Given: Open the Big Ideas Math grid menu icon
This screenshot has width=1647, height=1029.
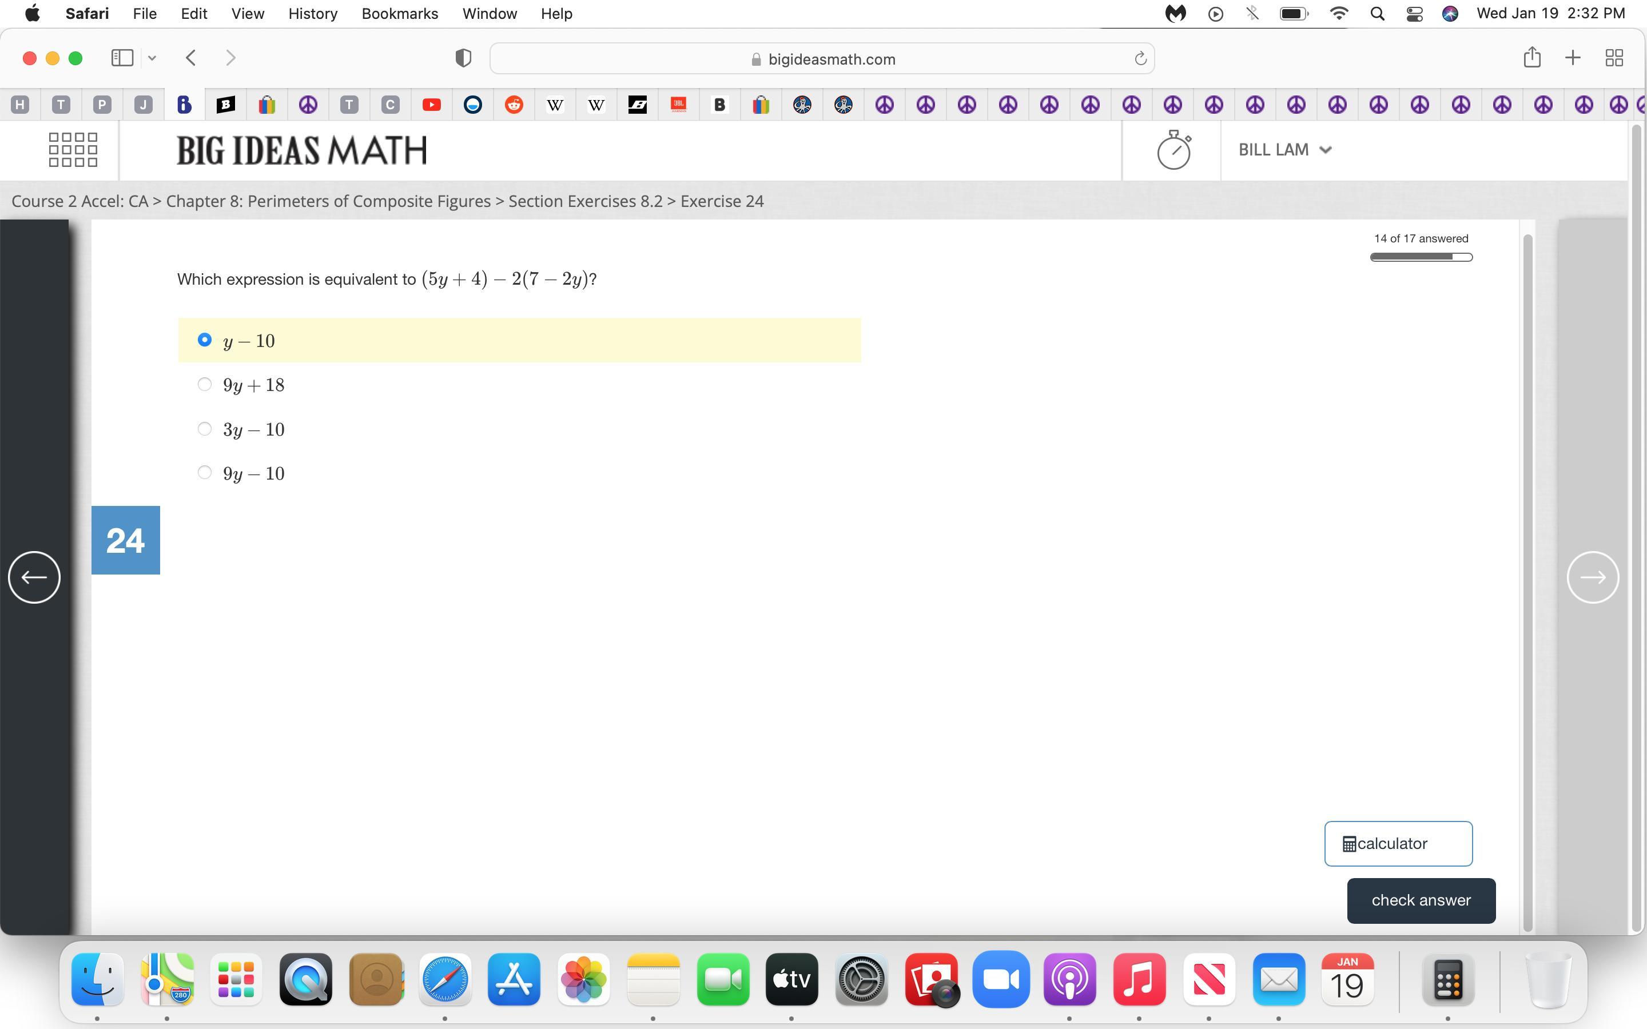Looking at the screenshot, I should point(73,150).
